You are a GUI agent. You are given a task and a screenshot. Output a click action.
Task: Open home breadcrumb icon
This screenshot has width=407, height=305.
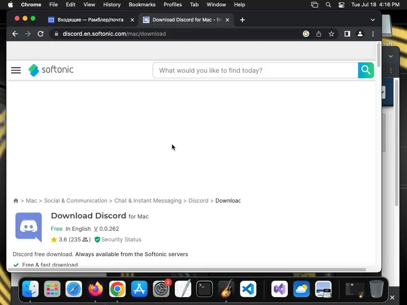point(16,201)
